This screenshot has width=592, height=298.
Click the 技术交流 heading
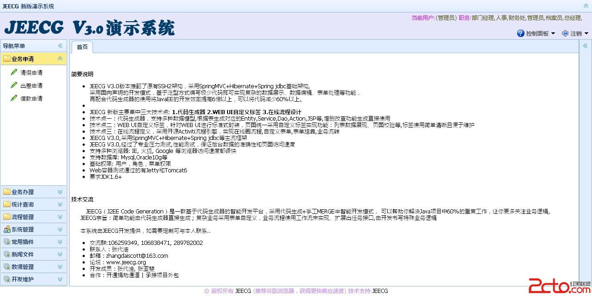[82, 199]
